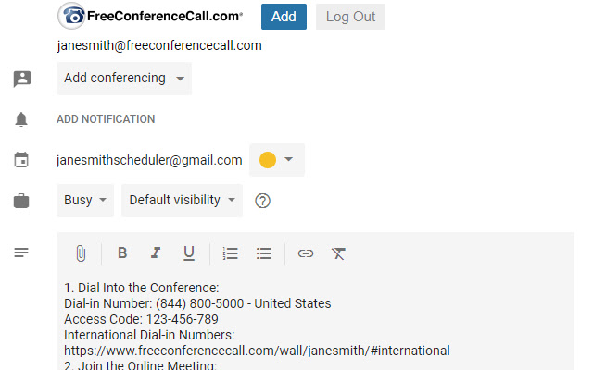Click ADD NOTIFICATION link
The height and width of the screenshot is (370, 593).
click(106, 119)
